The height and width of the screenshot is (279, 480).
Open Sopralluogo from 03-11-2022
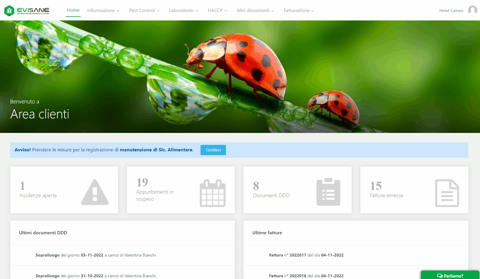coord(96,255)
